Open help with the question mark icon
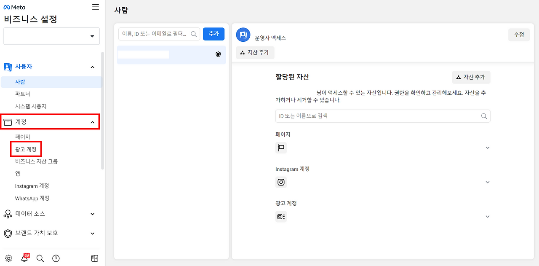The width and height of the screenshot is (539, 266). [56, 258]
